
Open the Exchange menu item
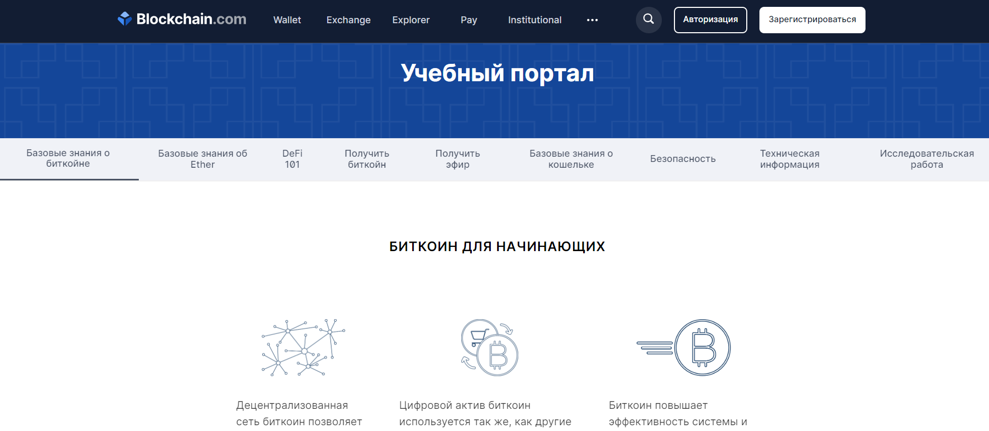348,20
